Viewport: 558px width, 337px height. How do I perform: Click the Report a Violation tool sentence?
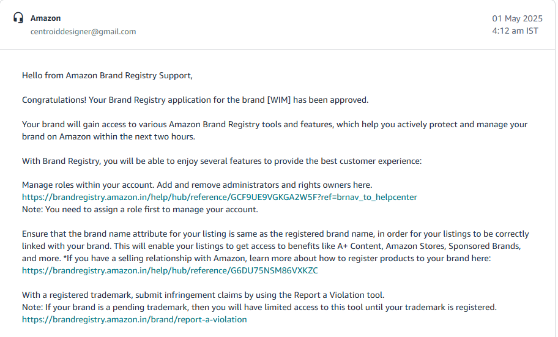pyautogui.click(x=203, y=295)
